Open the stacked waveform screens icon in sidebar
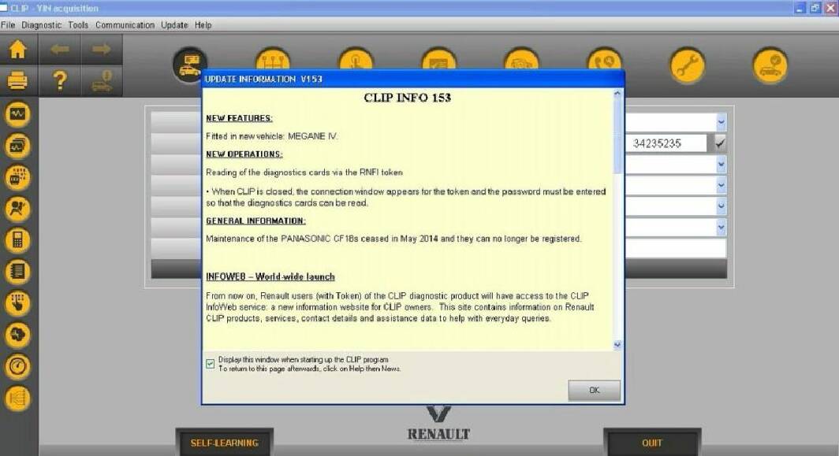This screenshot has width=839, height=456. point(17,146)
